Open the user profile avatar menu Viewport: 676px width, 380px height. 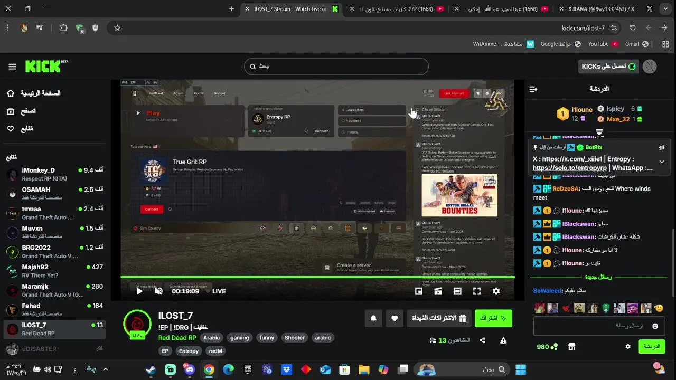(650, 66)
